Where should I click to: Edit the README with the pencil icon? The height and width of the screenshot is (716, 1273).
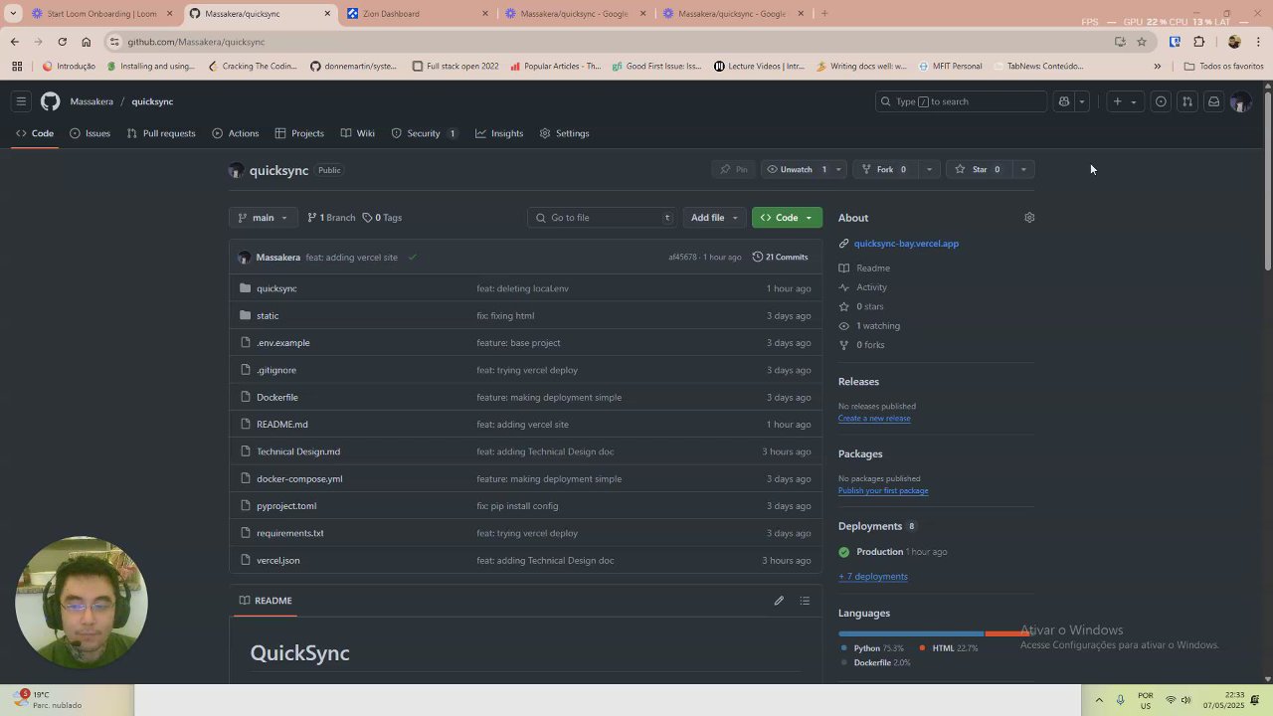(779, 601)
